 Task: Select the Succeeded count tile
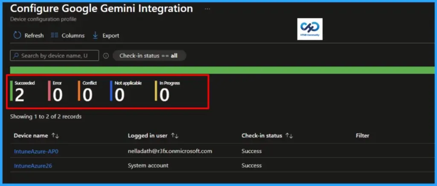pyautogui.click(x=22, y=91)
